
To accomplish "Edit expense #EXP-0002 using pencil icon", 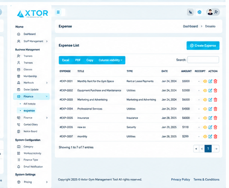I will point(210,91).
